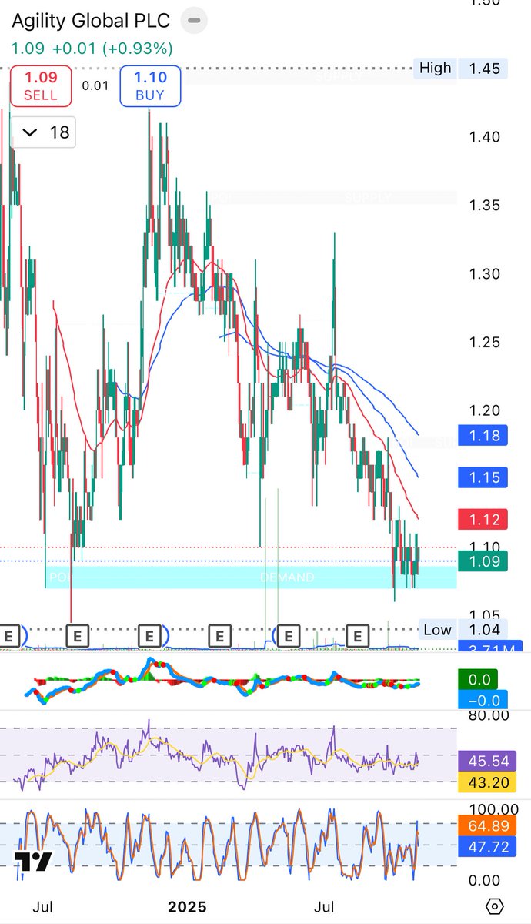Screen dimensions: 531x924
Task: Select the red 1.12 moving average label
Action: point(483,520)
